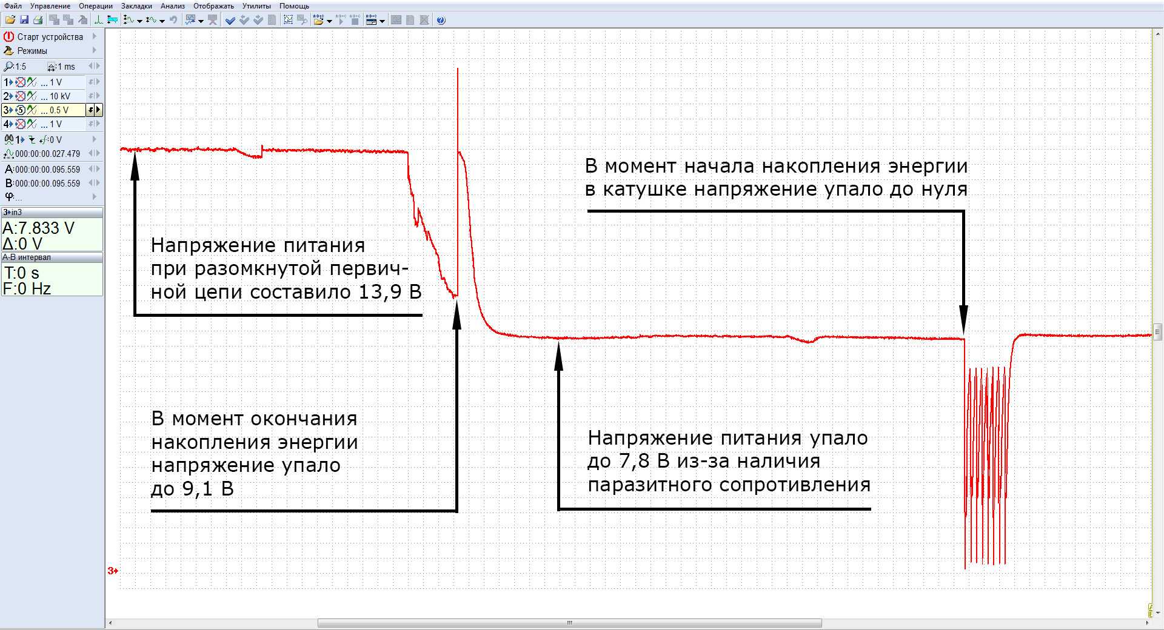Click the blue horizontal measurement ruler icon
Image resolution: width=1164 pixels, height=630 pixels.
point(112,20)
